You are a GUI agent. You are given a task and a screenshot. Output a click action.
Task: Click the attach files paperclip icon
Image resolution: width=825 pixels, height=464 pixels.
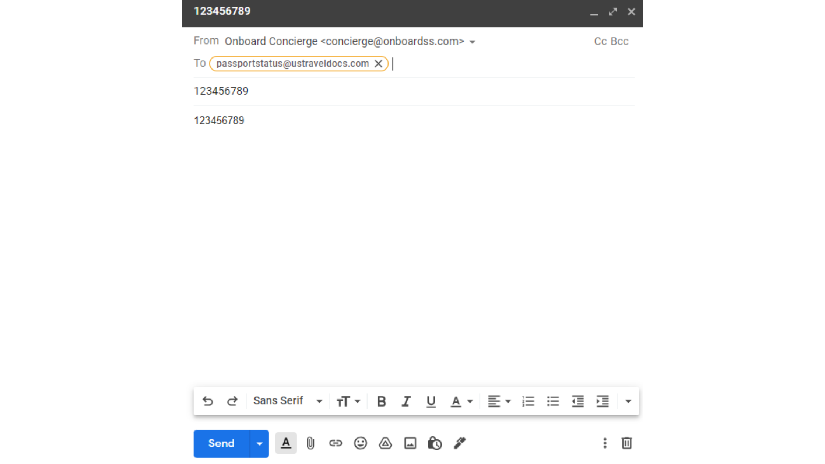(x=310, y=443)
